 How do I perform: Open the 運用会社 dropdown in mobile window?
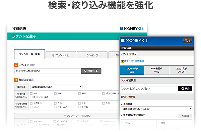point(156,109)
